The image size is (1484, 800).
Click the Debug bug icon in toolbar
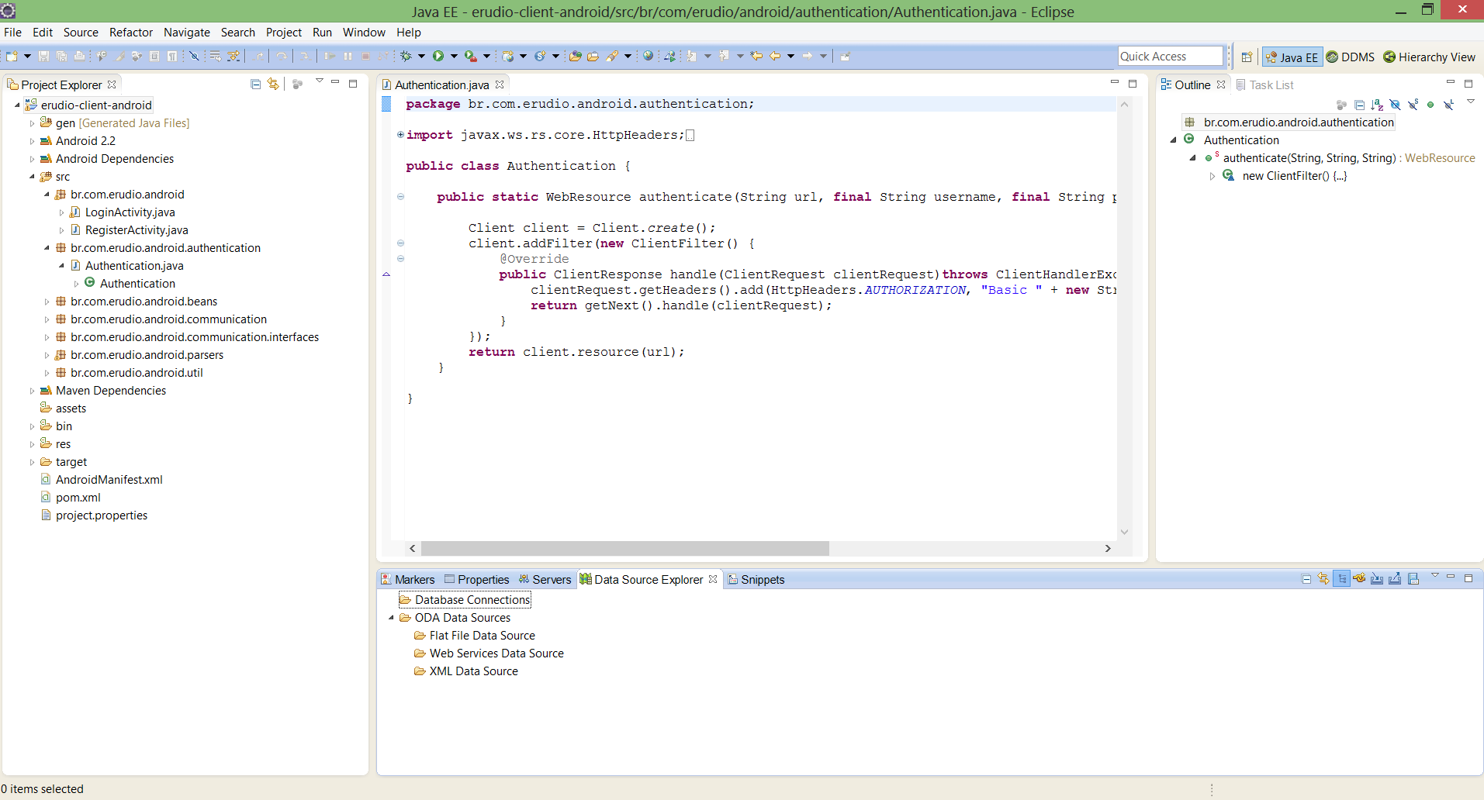(x=406, y=56)
